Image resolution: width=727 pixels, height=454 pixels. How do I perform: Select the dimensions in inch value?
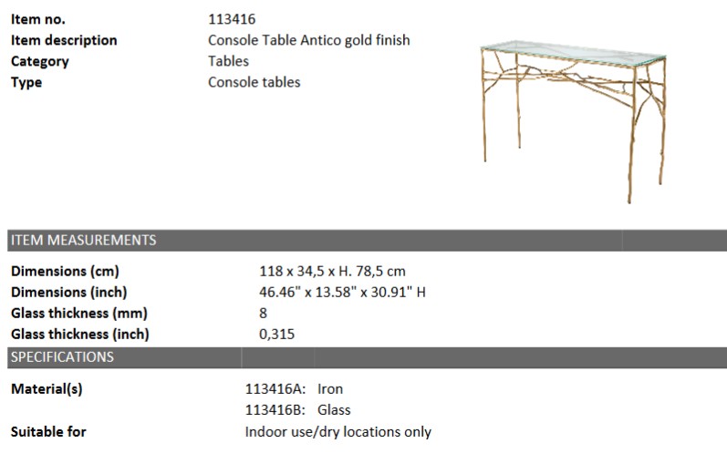coord(342,293)
